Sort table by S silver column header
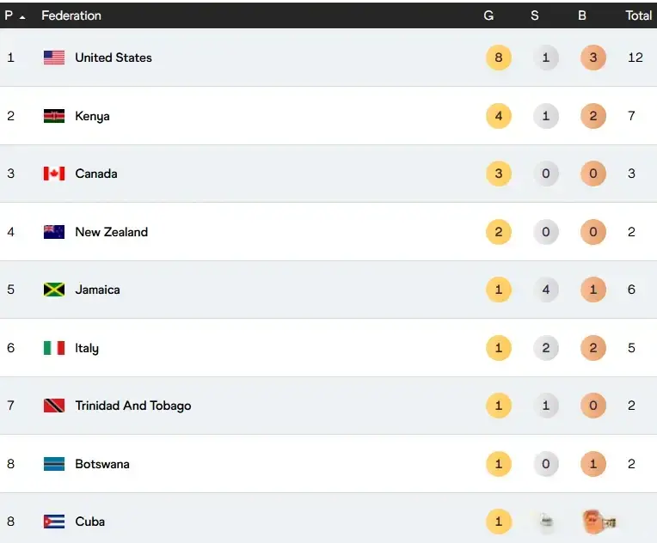This screenshot has width=657, height=543. click(x=535, y=15)
